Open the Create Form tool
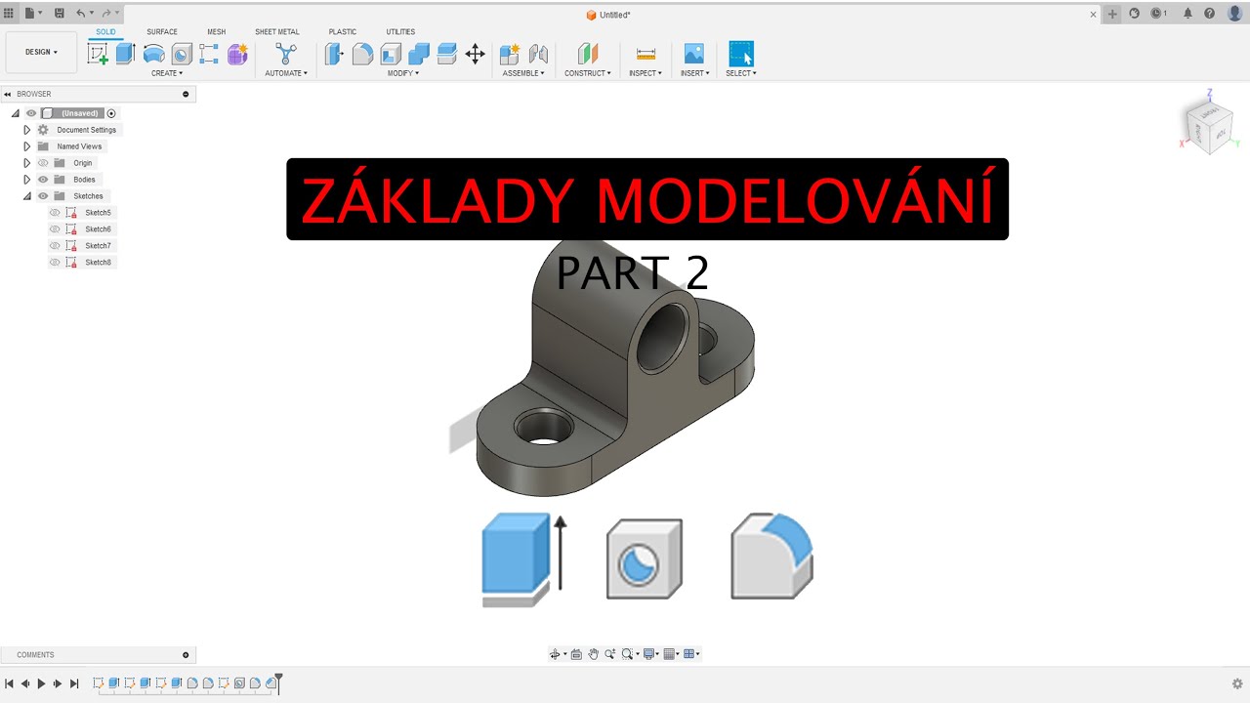The image size is (1250, 703). click(237, 54)
